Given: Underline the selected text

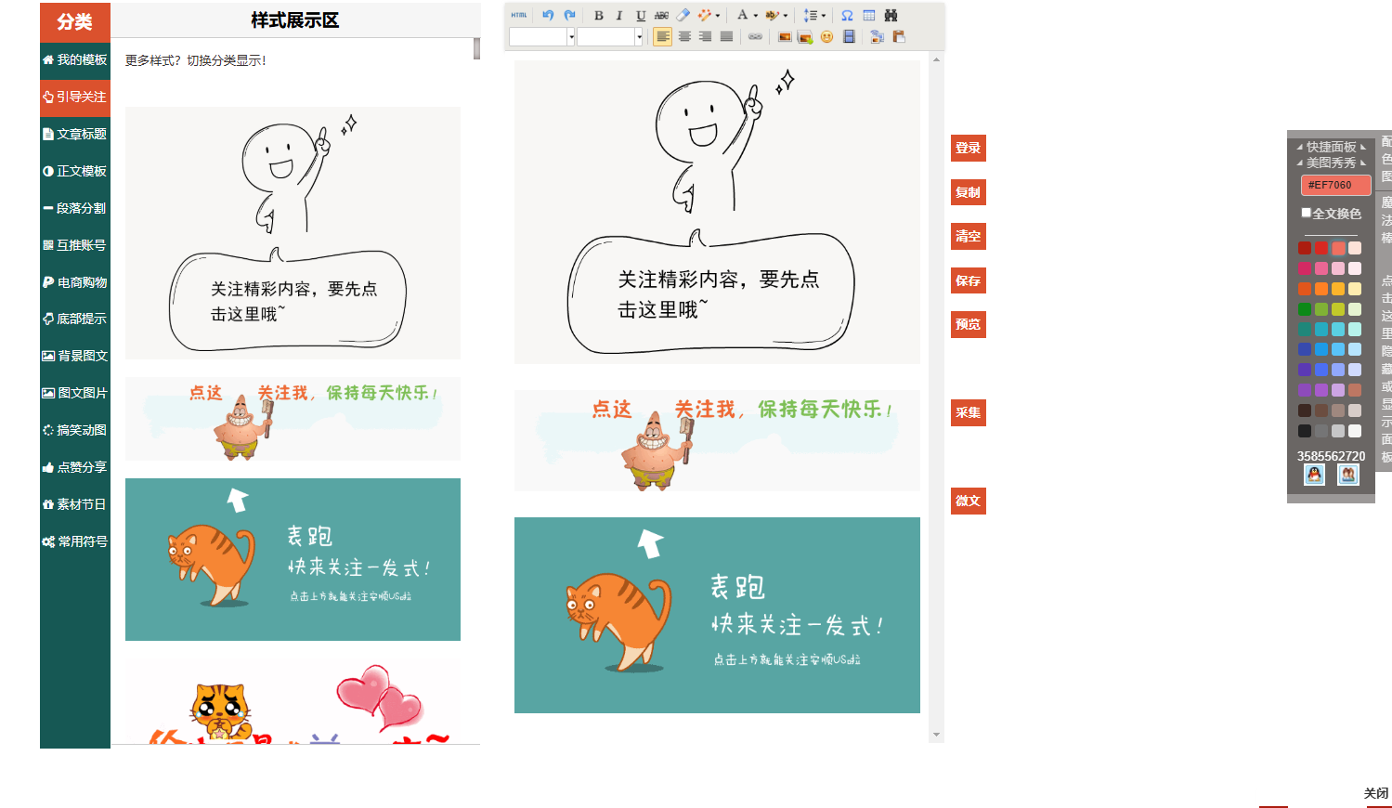Looking at the screenshot, I should coord(641,15).
